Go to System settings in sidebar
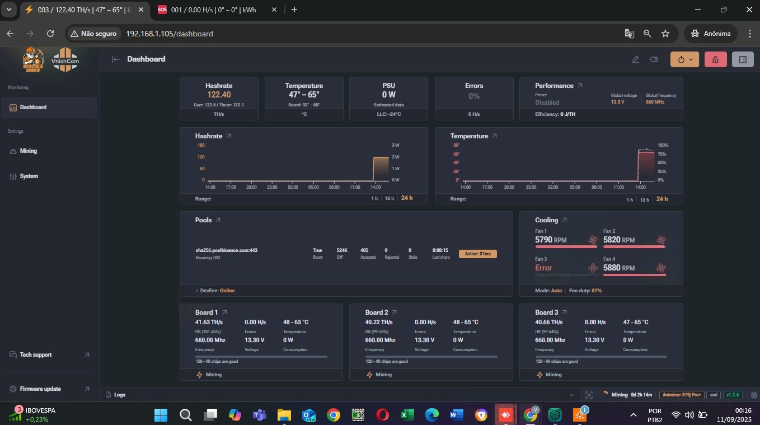This screenshot has width=760, height=425. (29, 176)
